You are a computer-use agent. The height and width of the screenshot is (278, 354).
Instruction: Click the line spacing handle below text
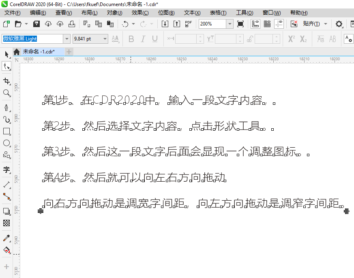coord(41,211)
